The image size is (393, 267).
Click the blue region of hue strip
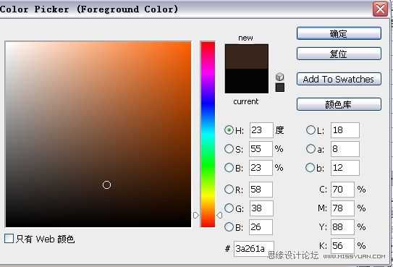(208, 103)
